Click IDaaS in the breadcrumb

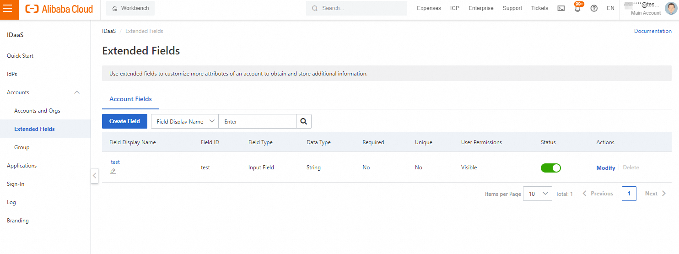(x=109, y=31)
